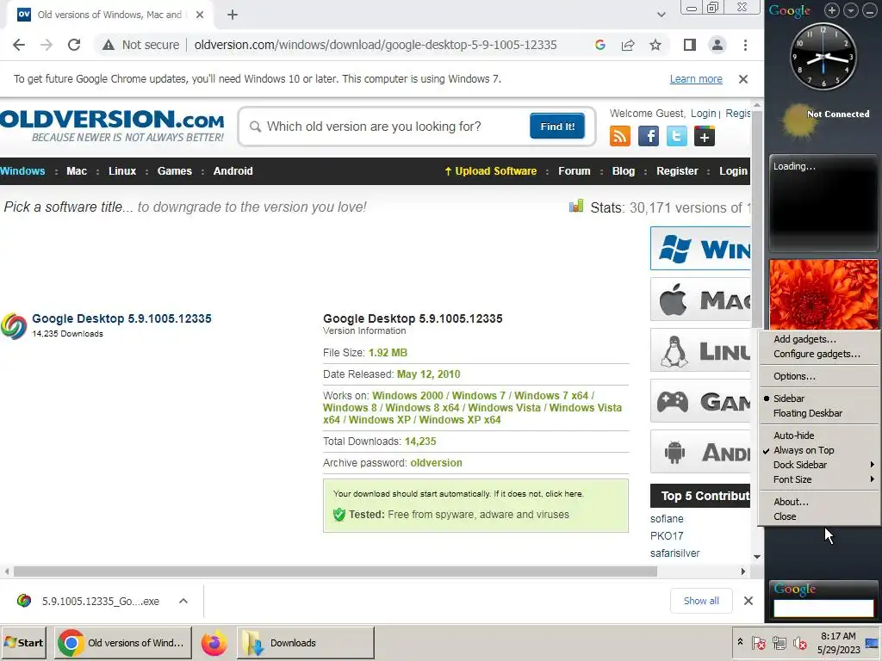Click the horizontal page scrollbar
The width and height of the screenshot is (882, 661).
(x=335, y=571)
